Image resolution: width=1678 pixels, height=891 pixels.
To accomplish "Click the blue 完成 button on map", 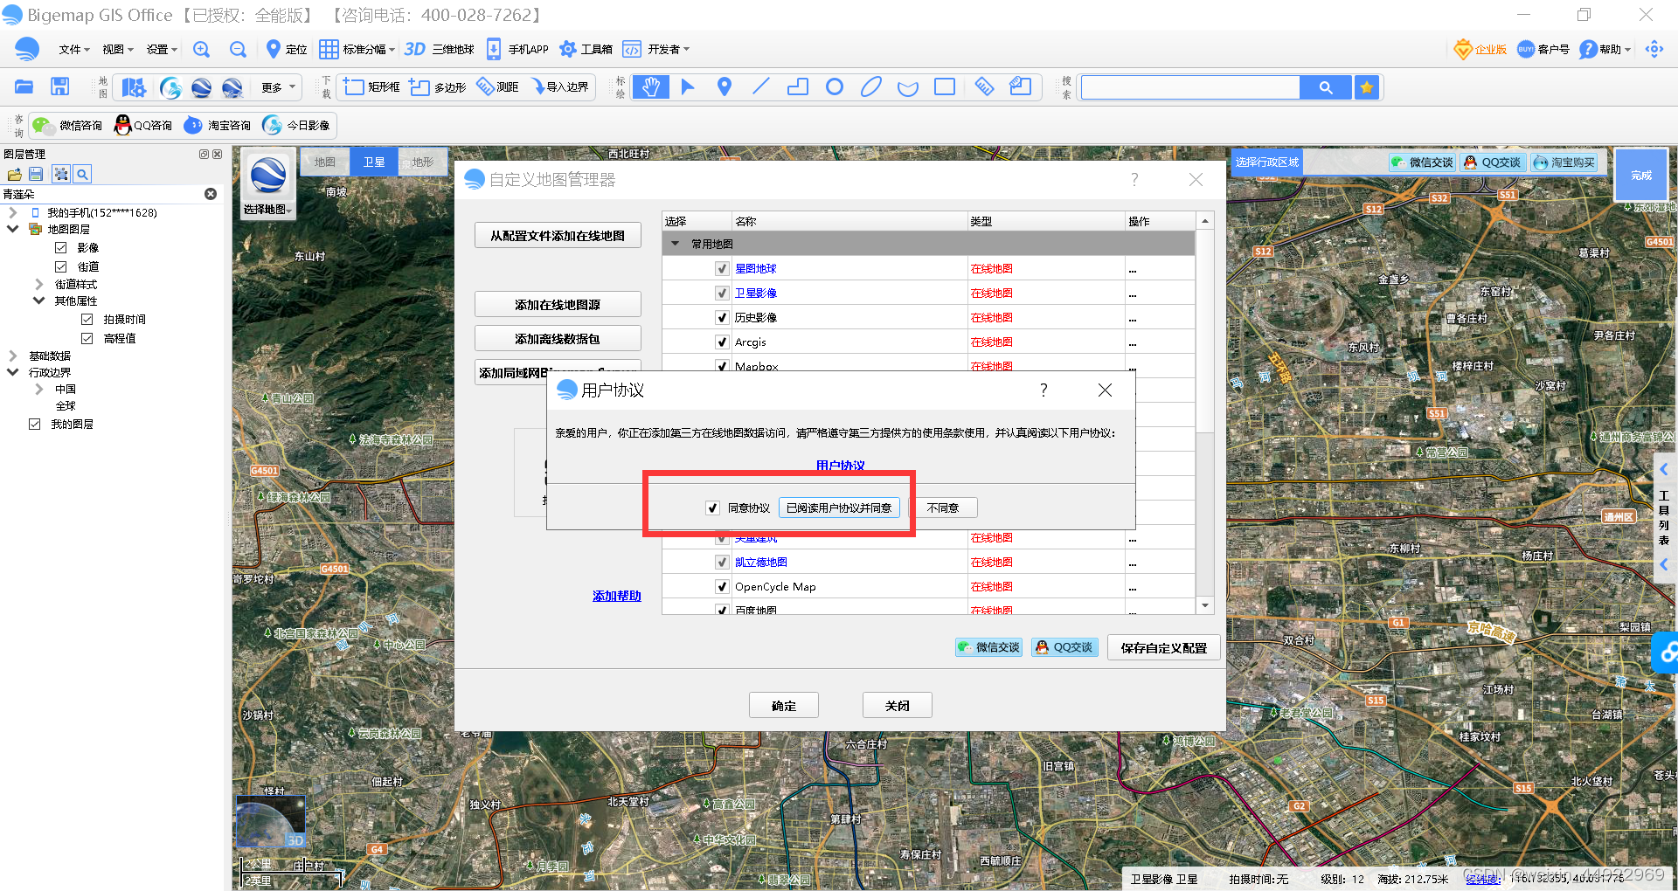I will 1641,176.
